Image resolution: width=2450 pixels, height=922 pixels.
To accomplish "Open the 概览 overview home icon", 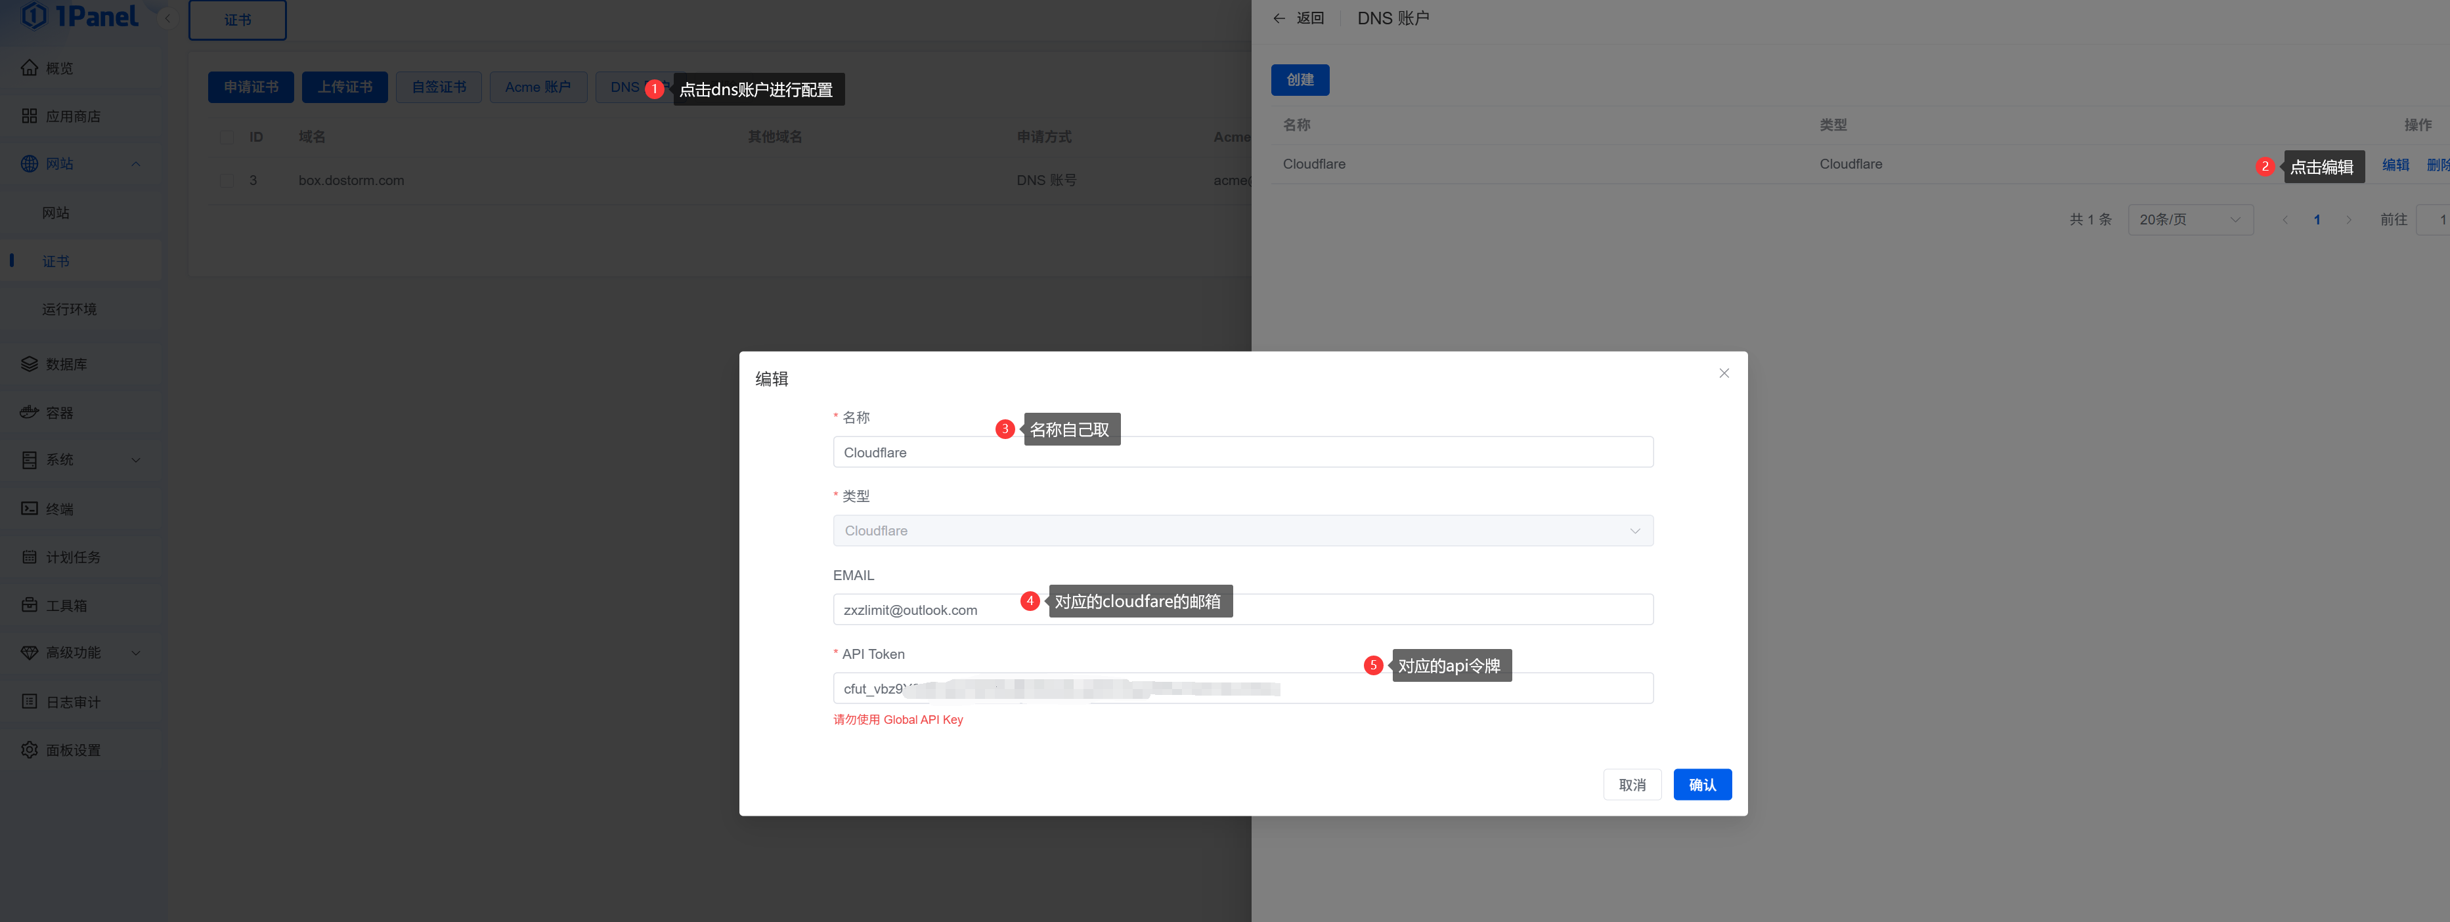I will tap(30, 68).
